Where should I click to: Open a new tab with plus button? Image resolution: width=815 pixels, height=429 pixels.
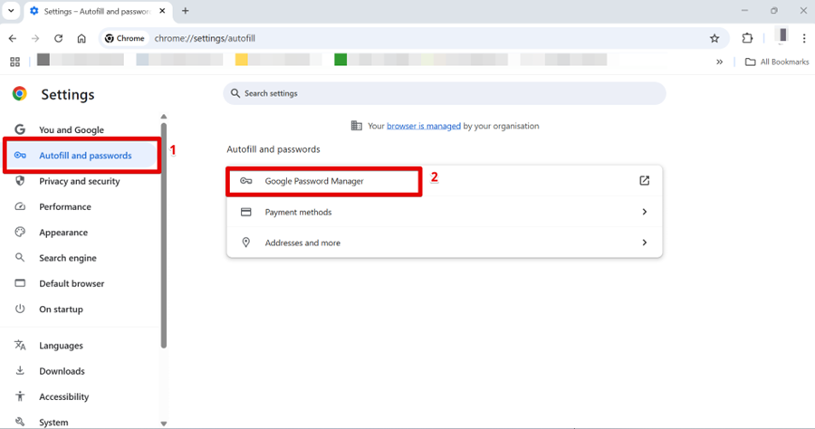pyautogui.click(x=185, y=11)
